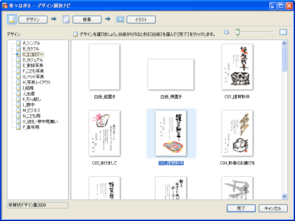
Task: Select the F_こども写真 category
Action: coord(33,71)
